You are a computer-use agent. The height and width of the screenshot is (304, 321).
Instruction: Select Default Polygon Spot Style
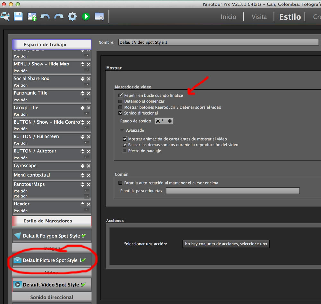[x=52, y=236]
